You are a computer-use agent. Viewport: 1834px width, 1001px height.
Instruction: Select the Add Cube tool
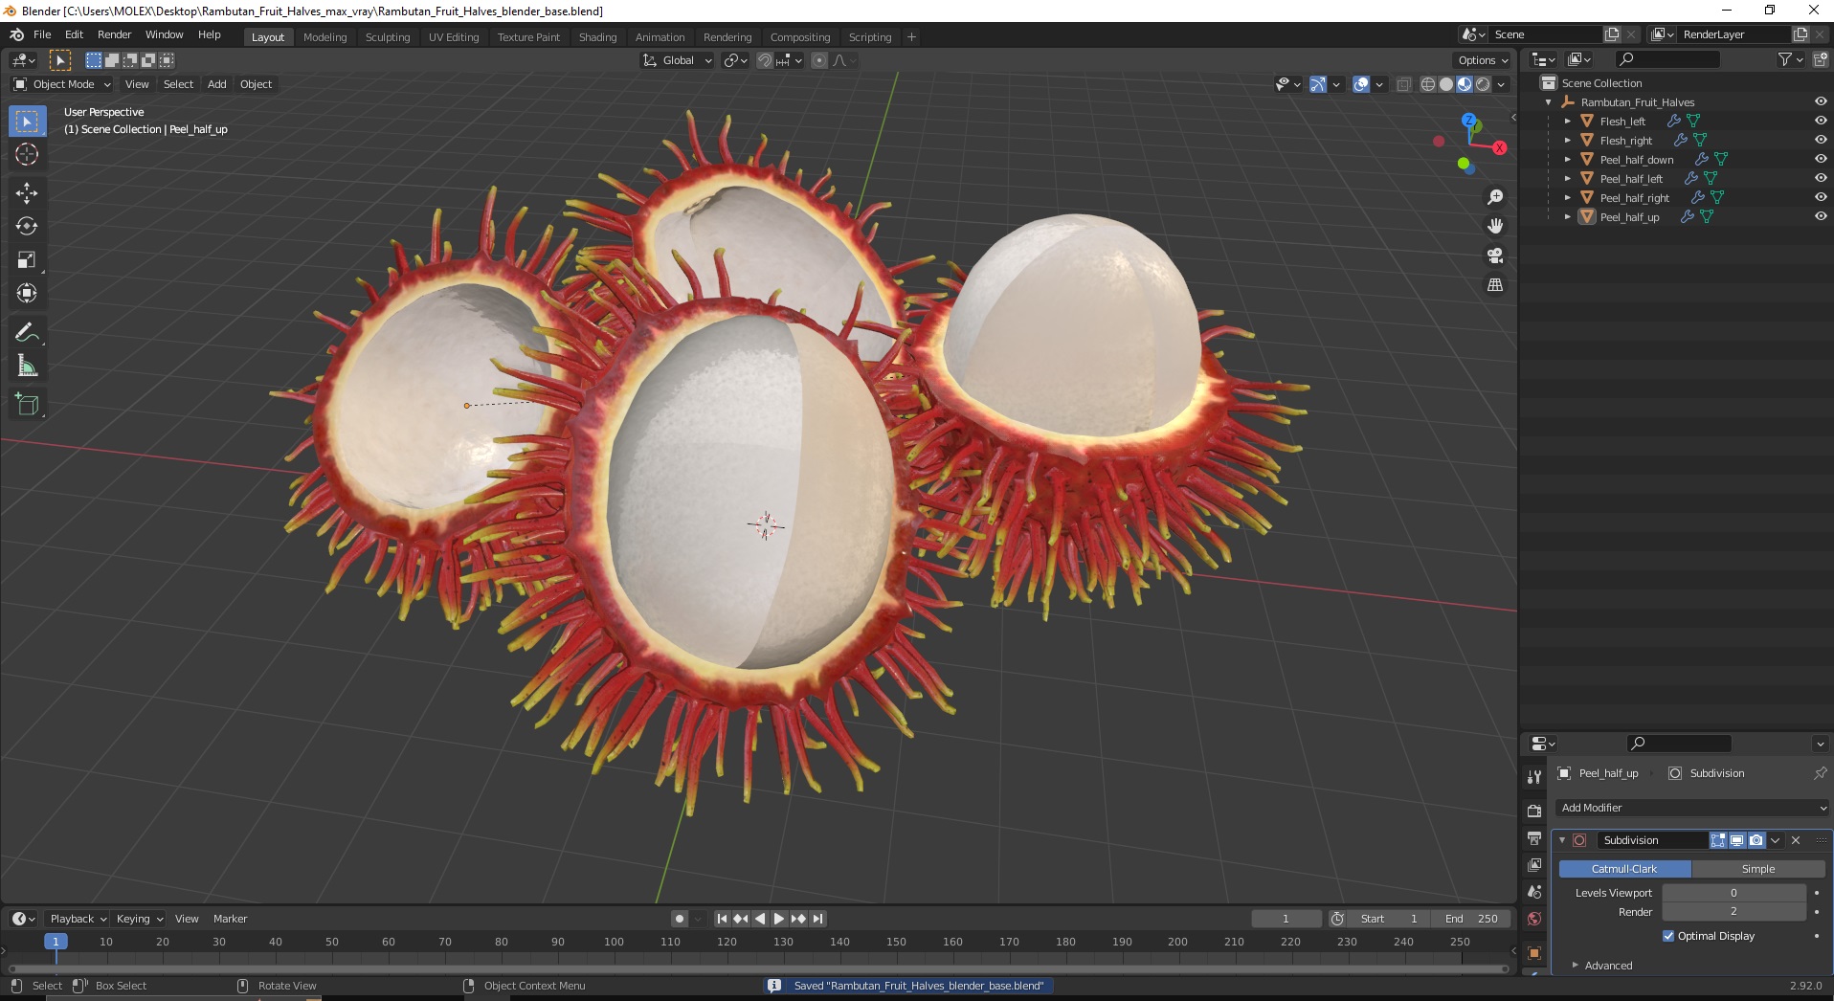(27, 405)
